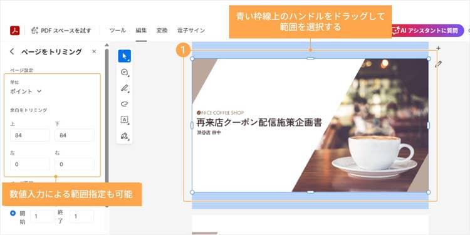The height and width of the screenshot is (235, 470).
Task: Select the fountain pen signature tool
Action: tap(125, 136)
